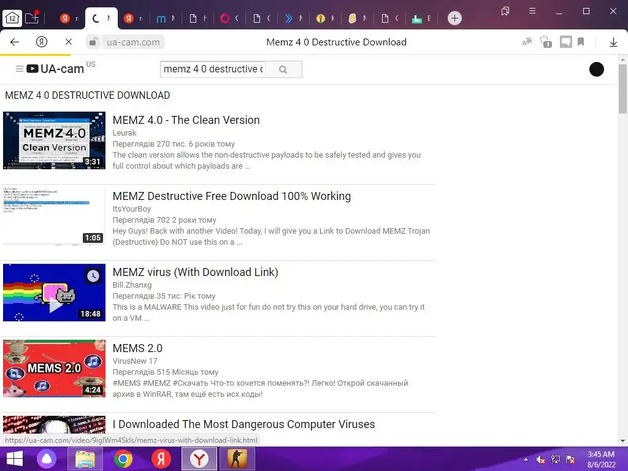Switch to Yandex Browser taskbar button
This screenshot has width=628, height=471.
[199, 459]
